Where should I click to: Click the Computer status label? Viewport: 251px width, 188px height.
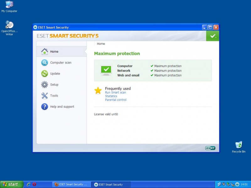(x=125, y=66)
